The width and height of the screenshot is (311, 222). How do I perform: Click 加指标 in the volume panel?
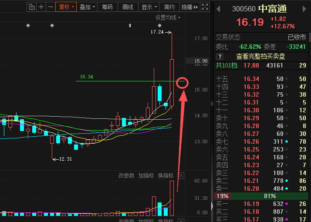coord(146,175)
